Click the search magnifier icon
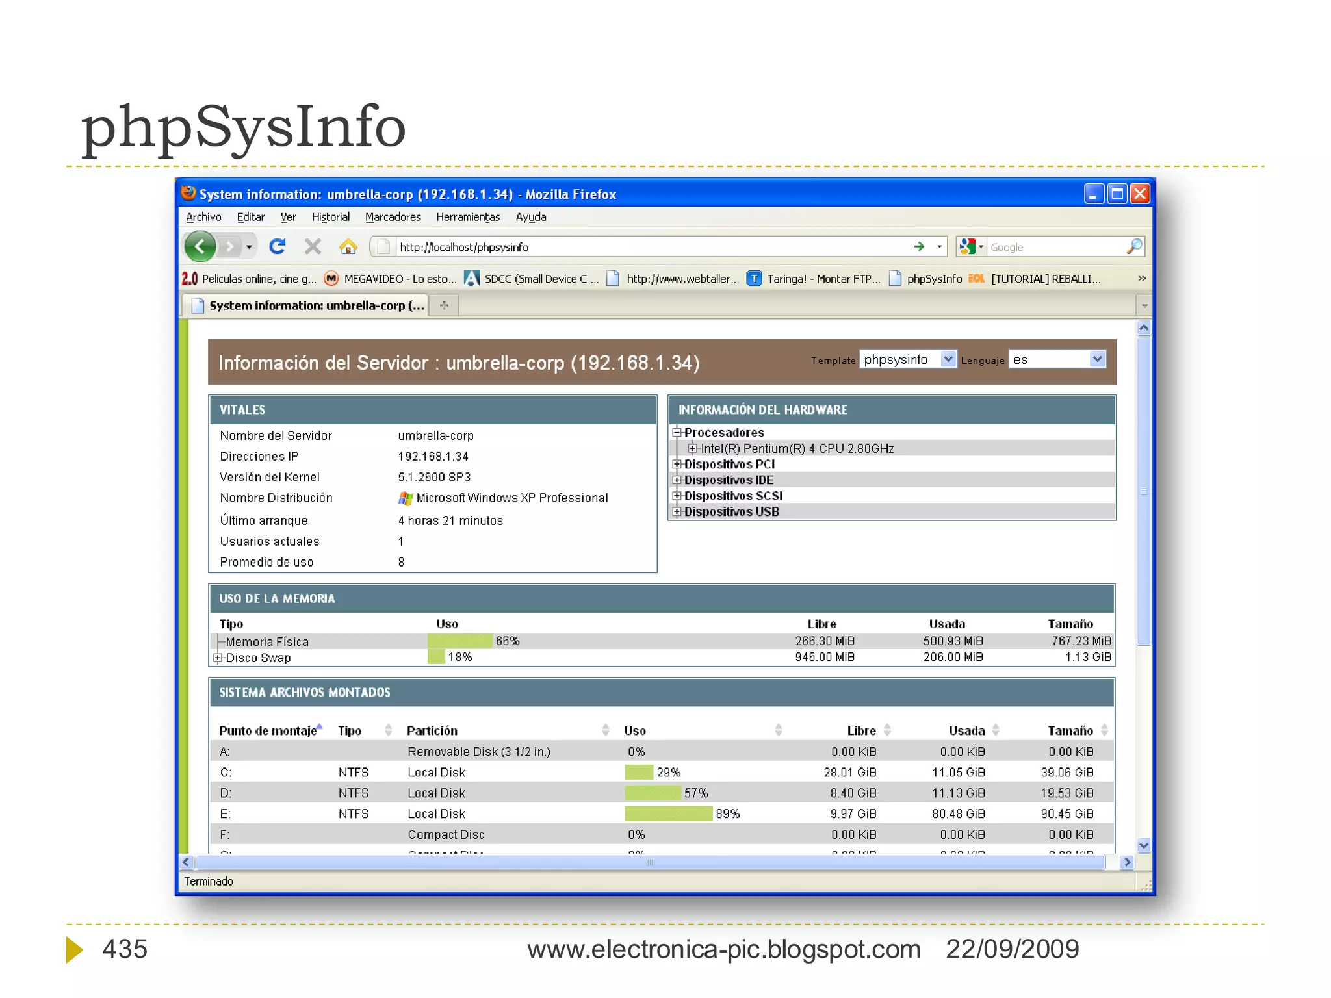1331x998 pixels. [x=1134, y=246]
